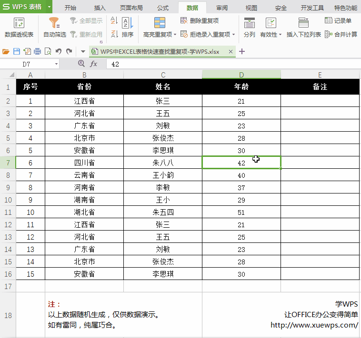The width and height of the screenshot is (361, 338).
Task: Expand the 高亮重复项 dropdown arrow
Action: coord(175,35)
